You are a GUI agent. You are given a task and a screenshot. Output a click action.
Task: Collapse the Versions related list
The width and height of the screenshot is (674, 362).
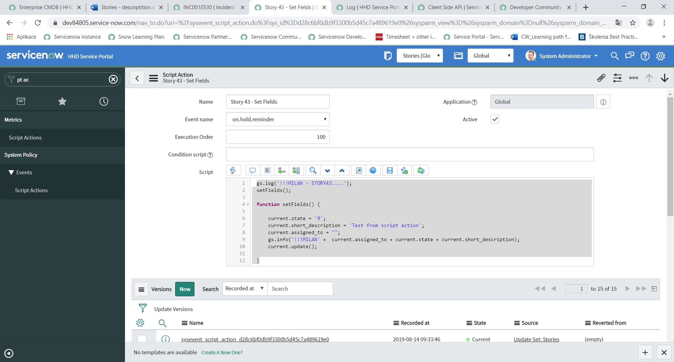pos(654,289)
